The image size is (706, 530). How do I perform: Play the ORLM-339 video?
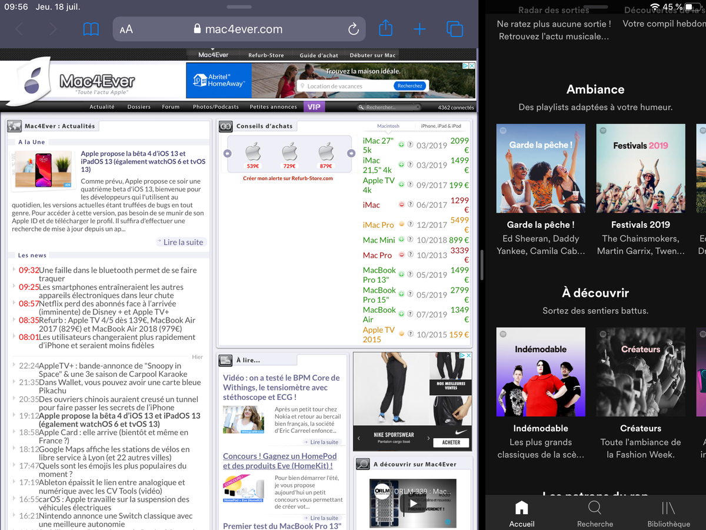414,503
